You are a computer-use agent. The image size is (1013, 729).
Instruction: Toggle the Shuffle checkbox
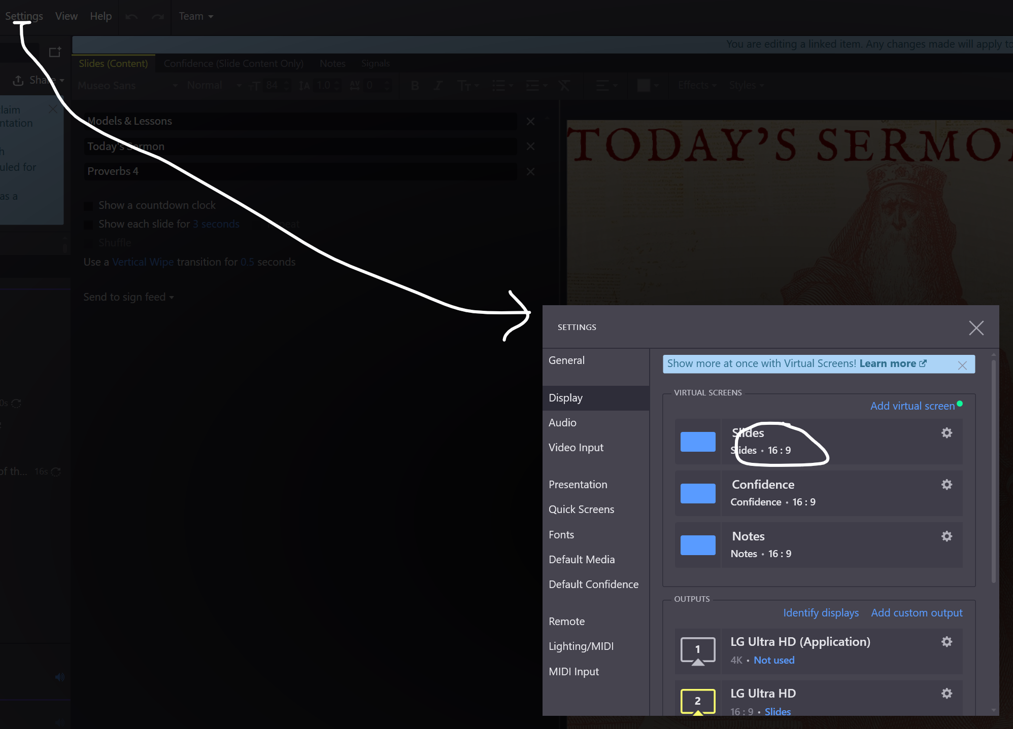(x=88, y=243)
